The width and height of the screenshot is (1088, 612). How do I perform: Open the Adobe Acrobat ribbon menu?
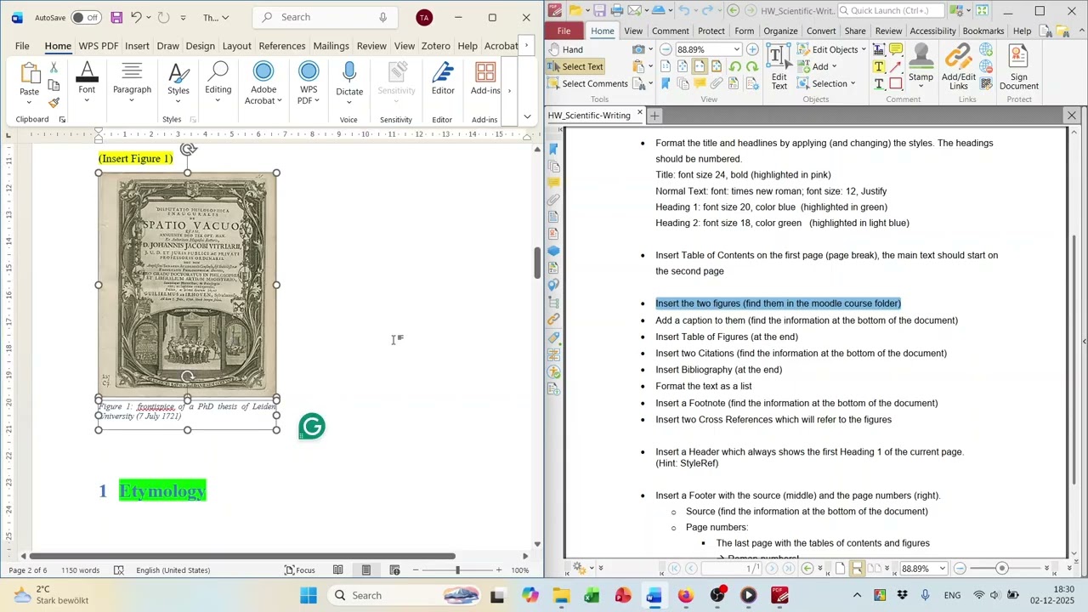[263, 83]
